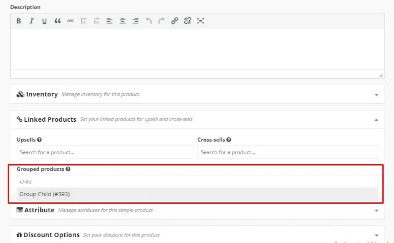
Task: Expand the Discount Options section arrow
Action: coord(376,235)
